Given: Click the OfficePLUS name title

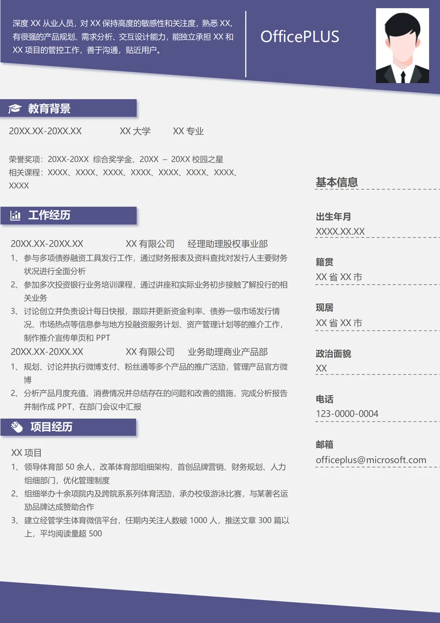Looking at the screenshot, I should coord(300,37).
